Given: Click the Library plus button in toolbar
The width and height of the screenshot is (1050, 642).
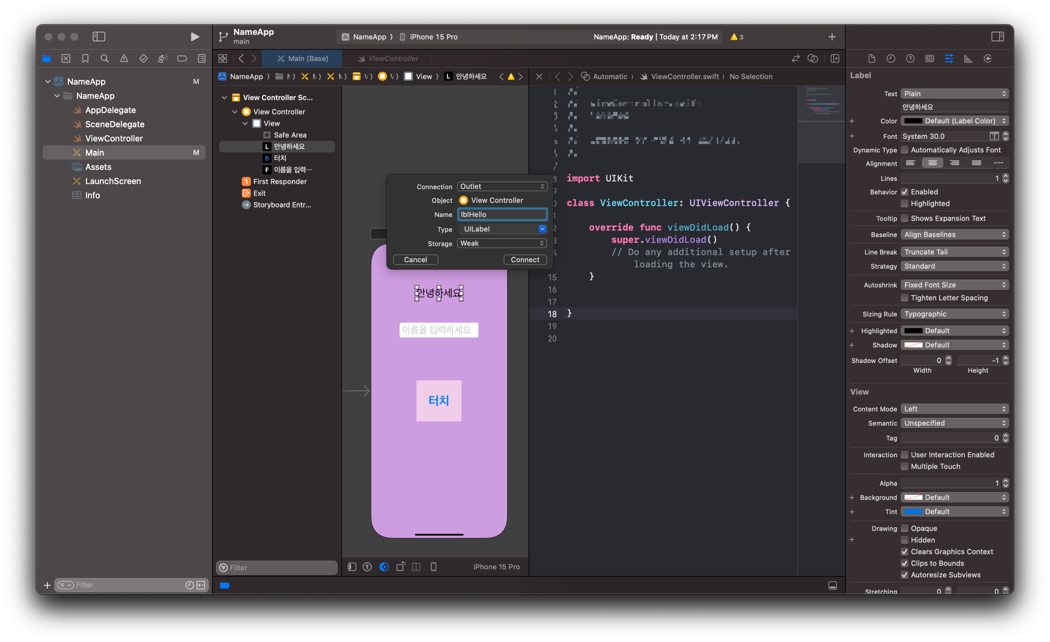Looking at the screenshot, I should (831, 37).
